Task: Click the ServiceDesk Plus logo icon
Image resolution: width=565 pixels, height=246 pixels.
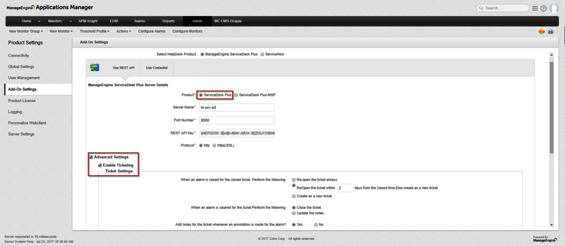Action: 94,67
